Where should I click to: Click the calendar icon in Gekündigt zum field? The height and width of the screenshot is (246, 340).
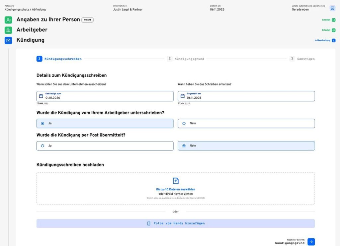click(41, 96)
